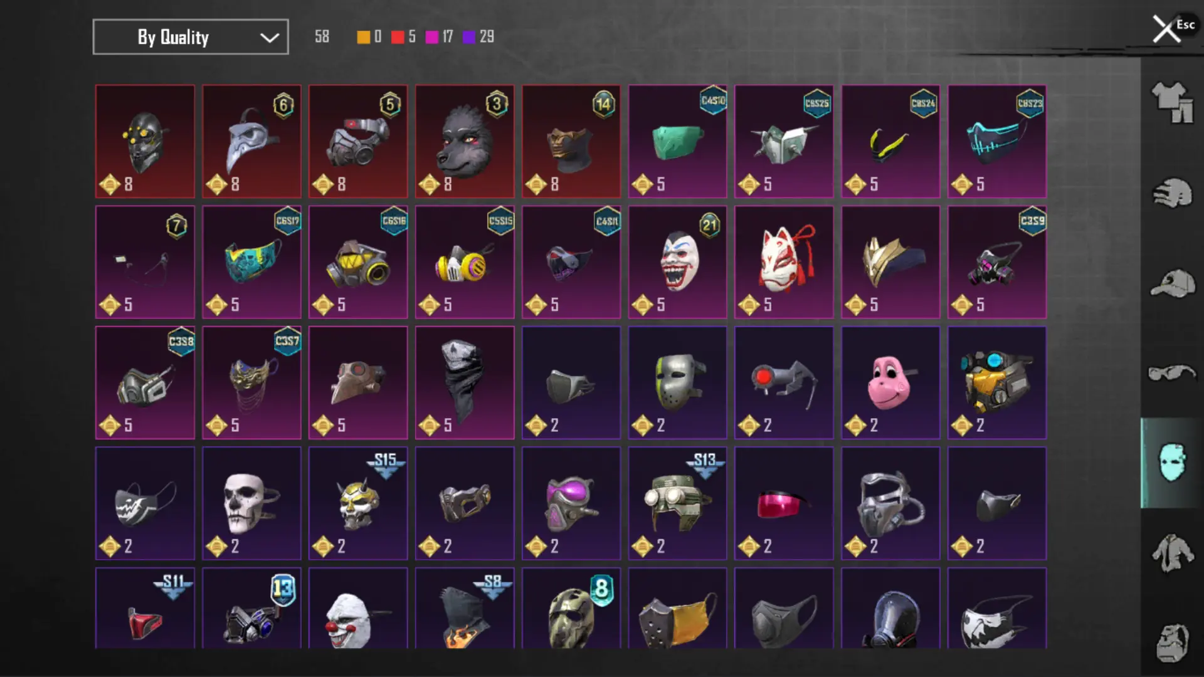Screen dimensions: 1204x677
Task: Click the dropdown chevron arrow beside By Quality
Action: [270, 38]
